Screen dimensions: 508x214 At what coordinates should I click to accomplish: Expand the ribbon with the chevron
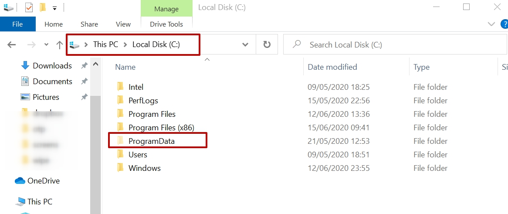tap(492, 24)
